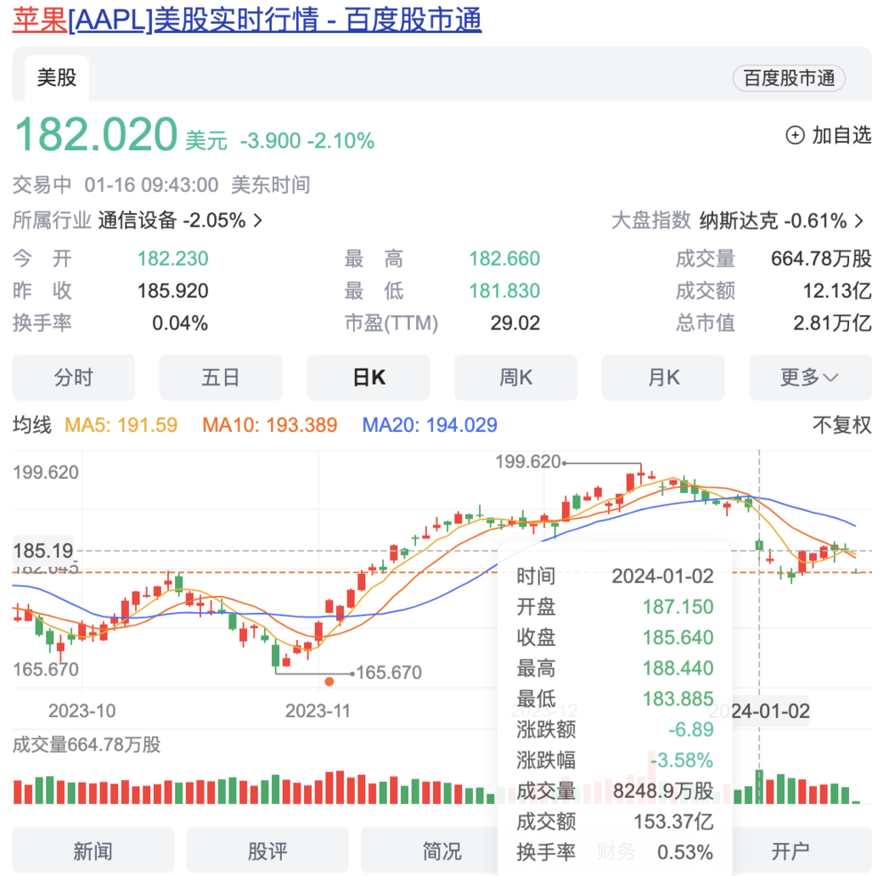Screen dimensions: 889x876
Task: Click the 百度股市通 badge button
Action: pos(789,78)
